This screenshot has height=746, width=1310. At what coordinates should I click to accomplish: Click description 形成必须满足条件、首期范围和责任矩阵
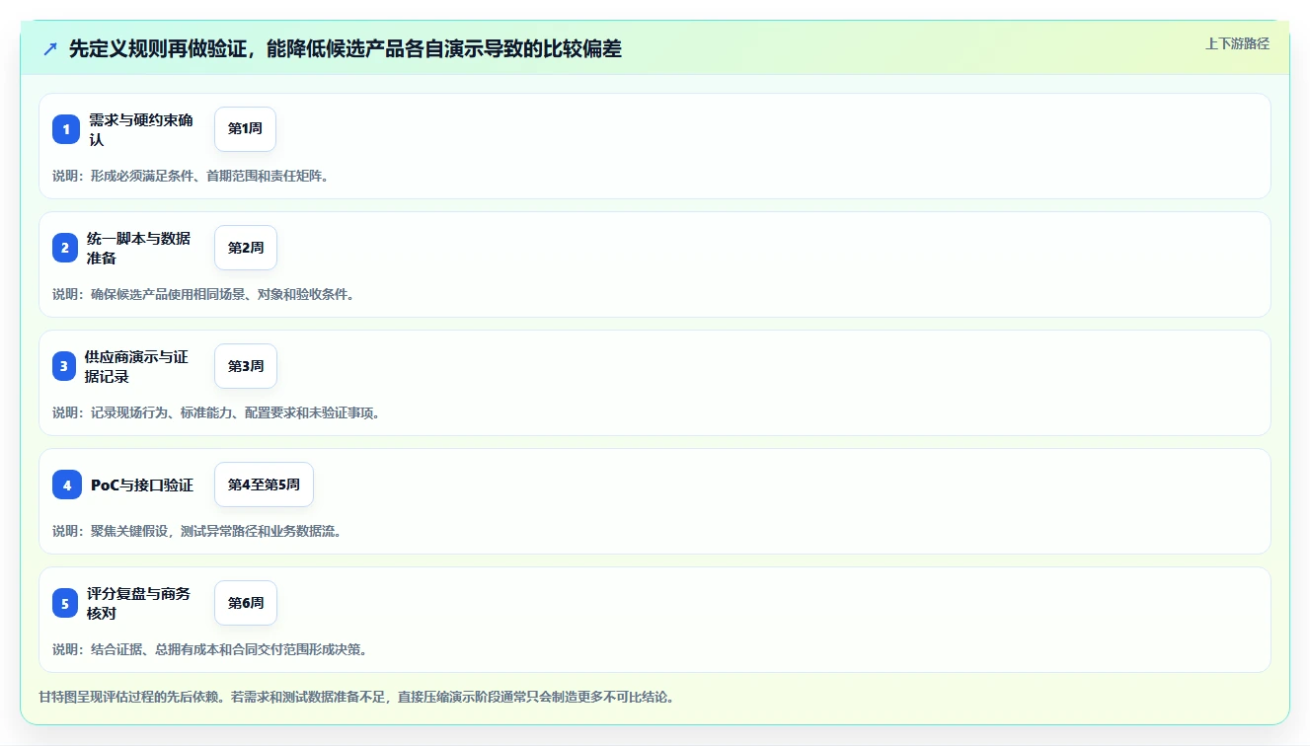click(190, 176)
